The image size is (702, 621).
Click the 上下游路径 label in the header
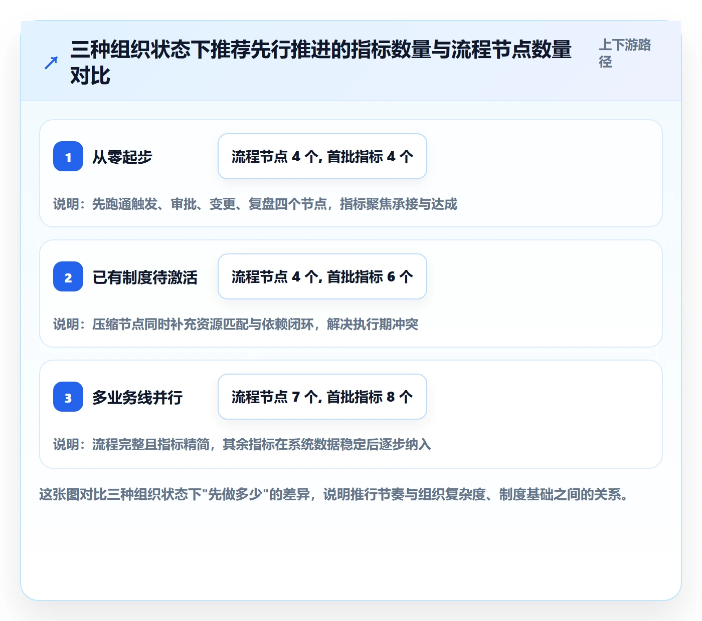(x=625, y=53)
